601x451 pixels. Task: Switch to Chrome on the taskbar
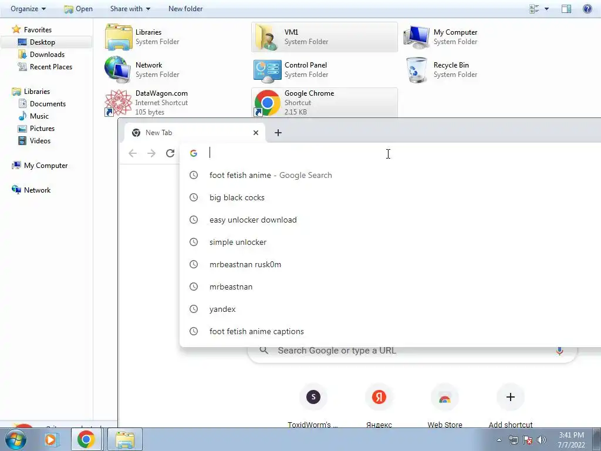86,439
